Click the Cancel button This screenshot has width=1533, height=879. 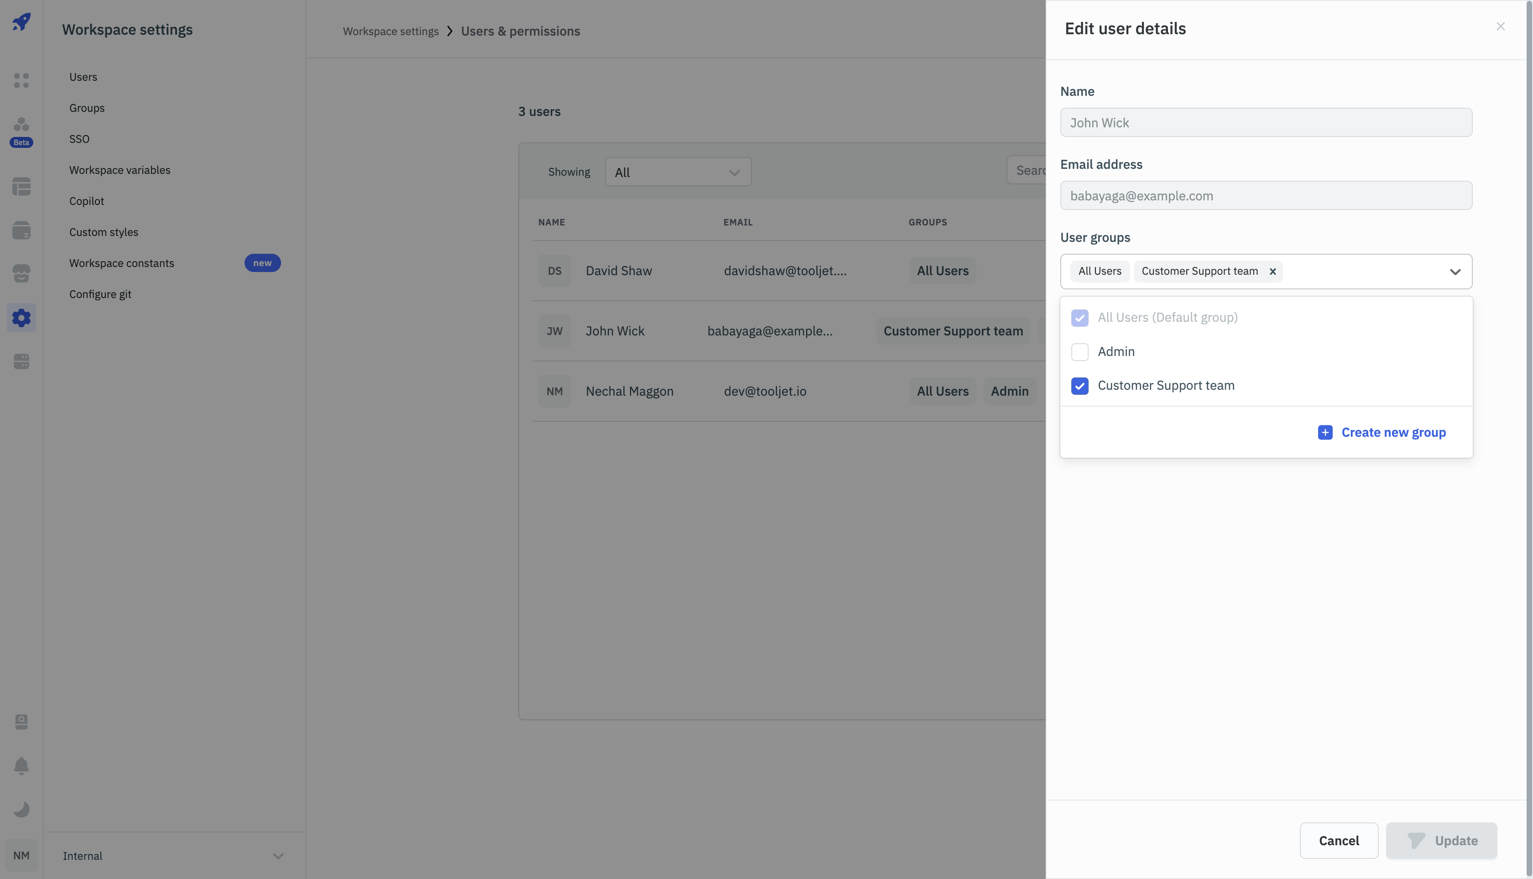(1338, 840)
